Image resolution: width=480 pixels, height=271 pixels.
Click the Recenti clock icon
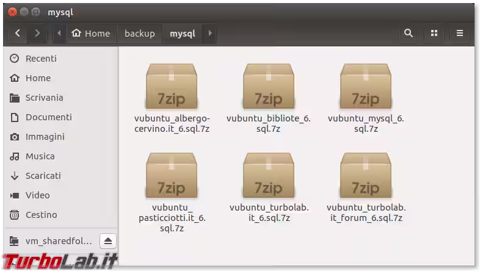pyautogui.click(x=15, y=59)
